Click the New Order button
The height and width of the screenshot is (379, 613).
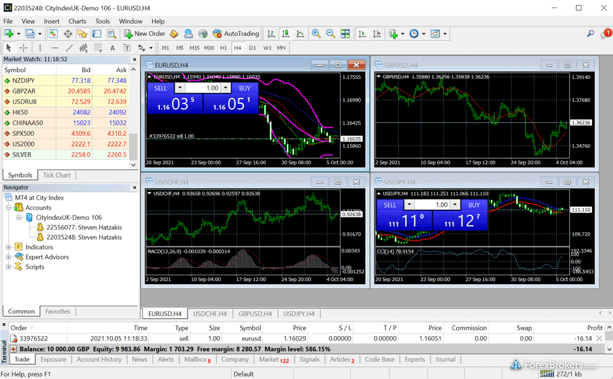(x=144, y=33)
